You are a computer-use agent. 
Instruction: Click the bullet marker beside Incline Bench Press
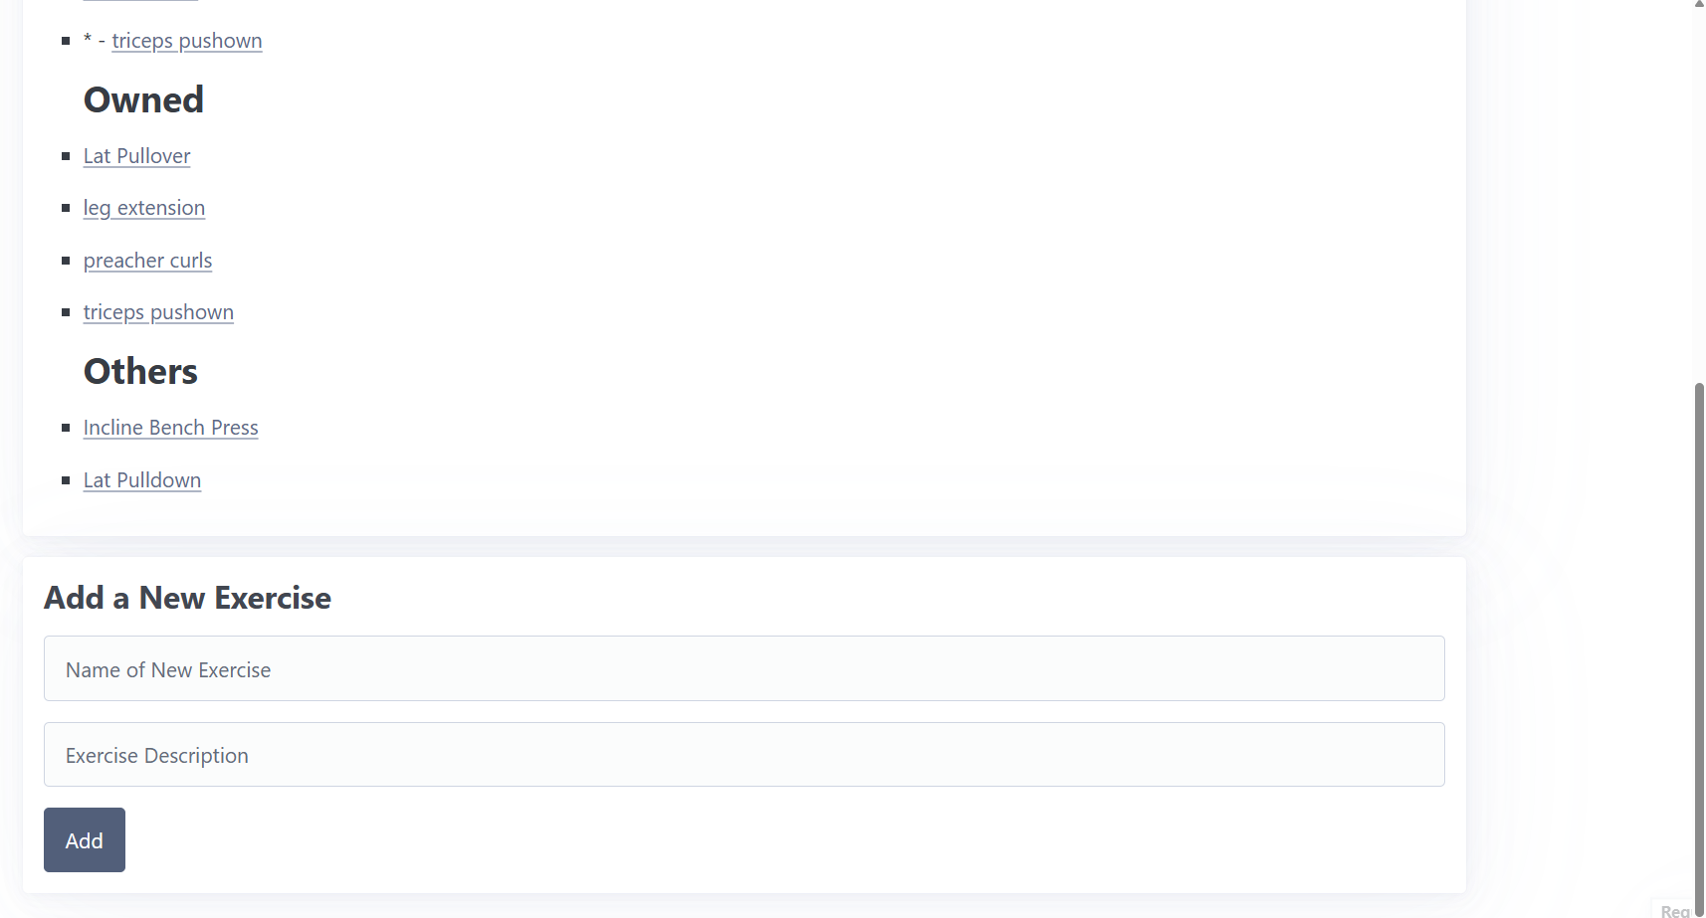coord(66,428)
